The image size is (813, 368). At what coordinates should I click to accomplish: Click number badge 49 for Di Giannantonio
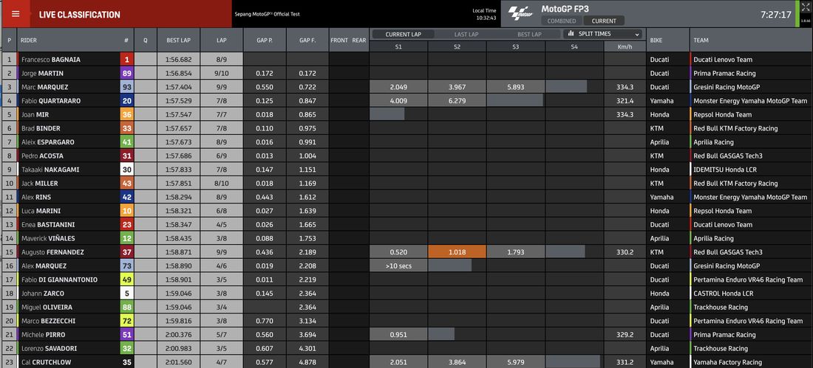[126, 280]
